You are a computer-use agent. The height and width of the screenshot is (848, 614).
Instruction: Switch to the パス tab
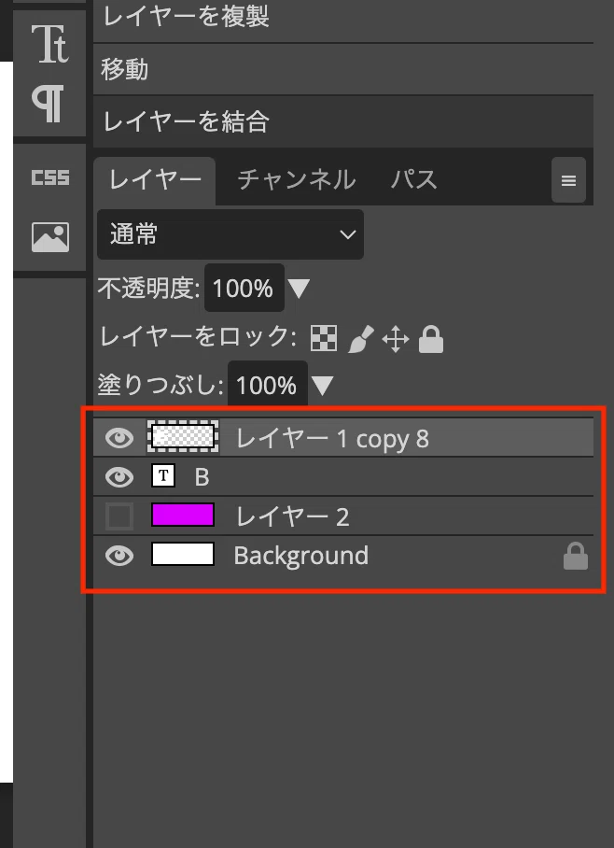click(x=414, y=179)
